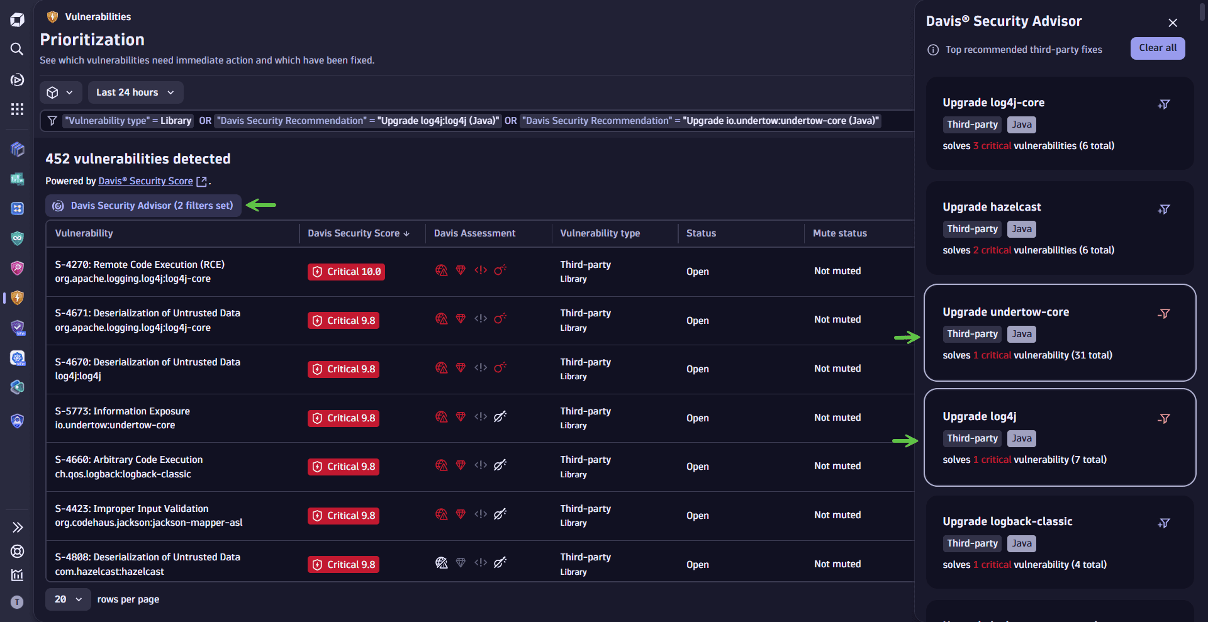
Task: Click the Davis Security Advisor filters button
Action: [143, 206]
